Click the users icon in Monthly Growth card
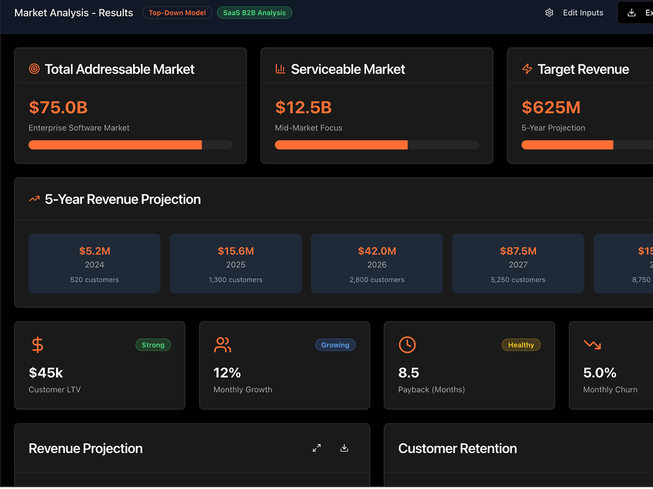The image size is (653, 489). coord(223,345)
